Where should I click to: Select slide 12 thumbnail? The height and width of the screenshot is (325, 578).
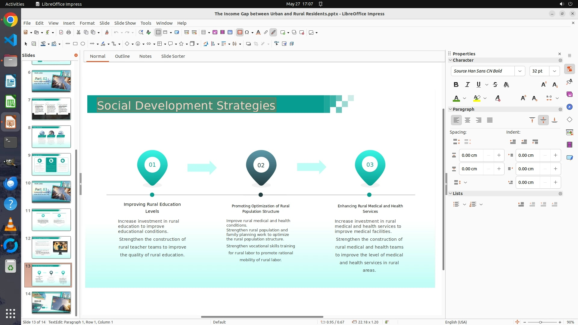51,247
